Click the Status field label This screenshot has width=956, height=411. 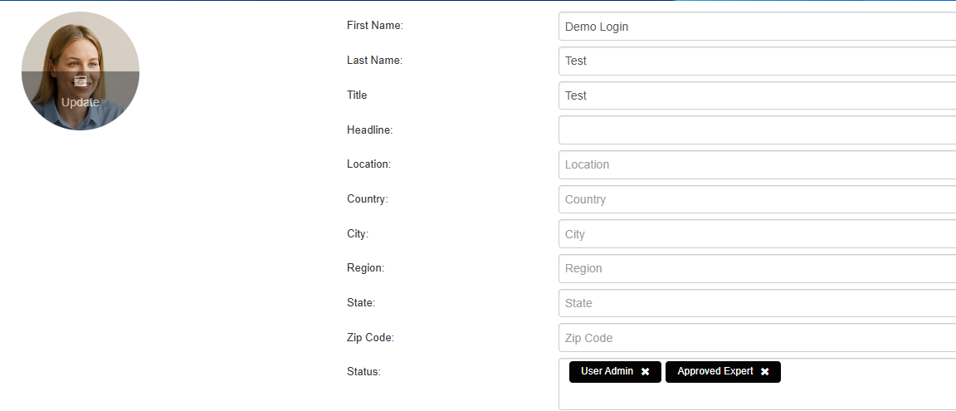click(363, 372)
